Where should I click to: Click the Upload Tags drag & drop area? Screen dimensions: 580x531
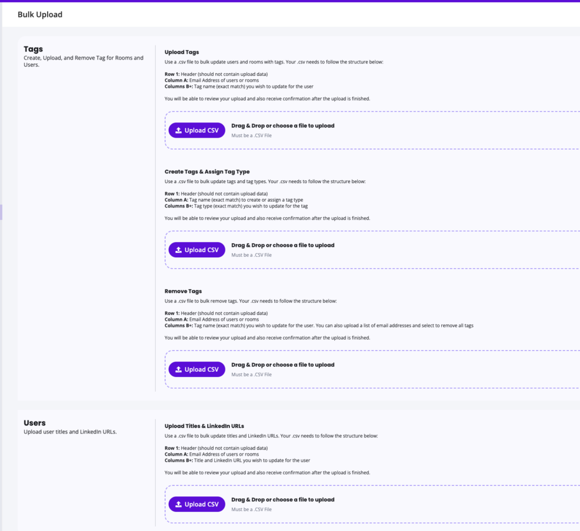[x=372, y=130]
